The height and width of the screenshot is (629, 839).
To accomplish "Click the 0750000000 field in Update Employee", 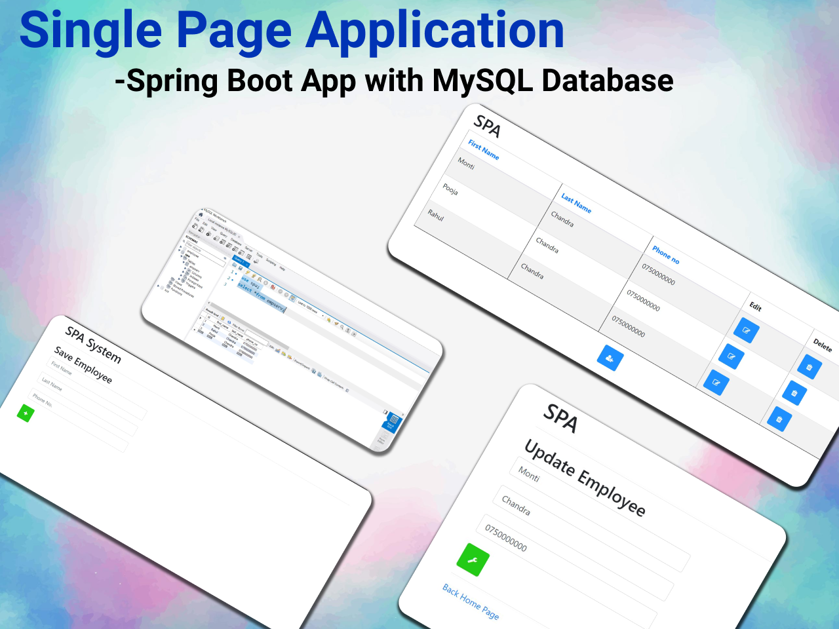I will coord(567,571).
